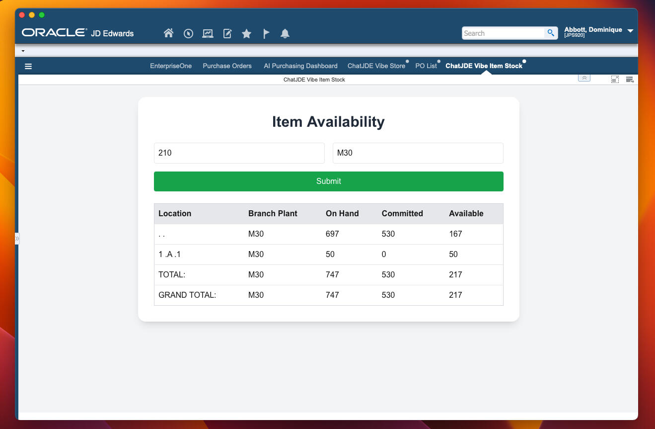
Task: Click the EnterpriseOne link
Action: (x=171, y=66)
